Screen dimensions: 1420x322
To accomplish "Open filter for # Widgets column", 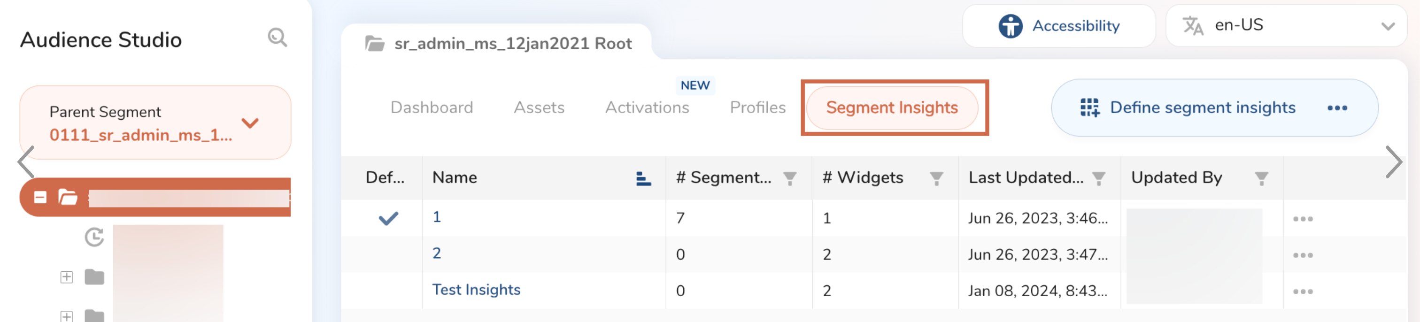I will [936, 178].
